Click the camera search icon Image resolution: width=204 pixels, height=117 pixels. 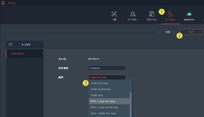[11, 44]
